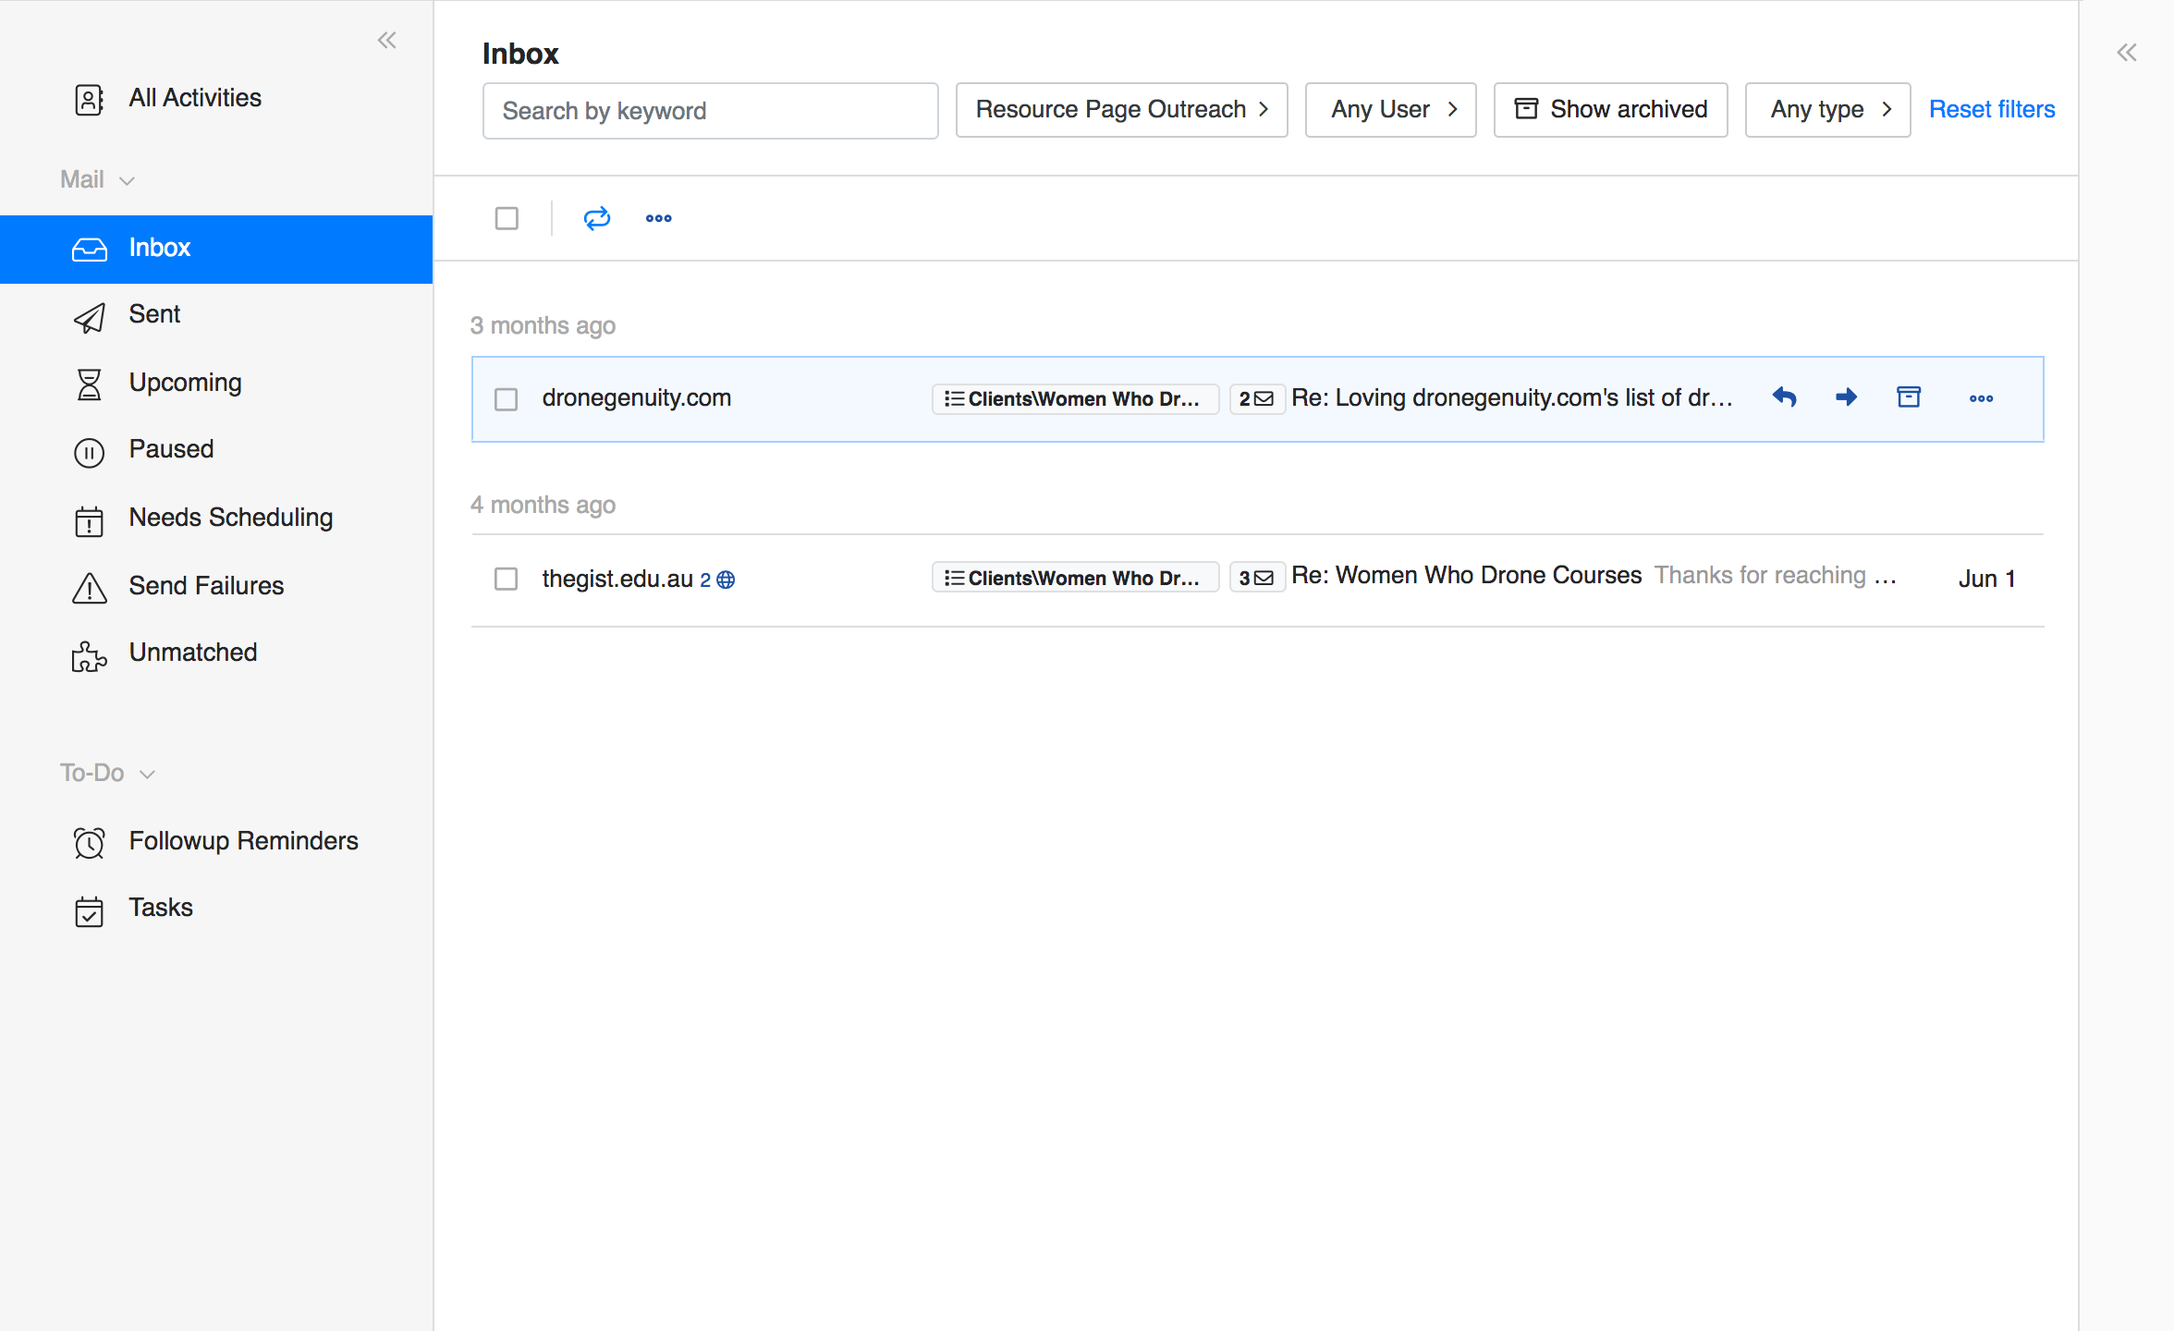This screenshot has height=1331, width=2174.
Task: Click the globe icon next to thegist.edu.au
Action: [x=727, y=580]
